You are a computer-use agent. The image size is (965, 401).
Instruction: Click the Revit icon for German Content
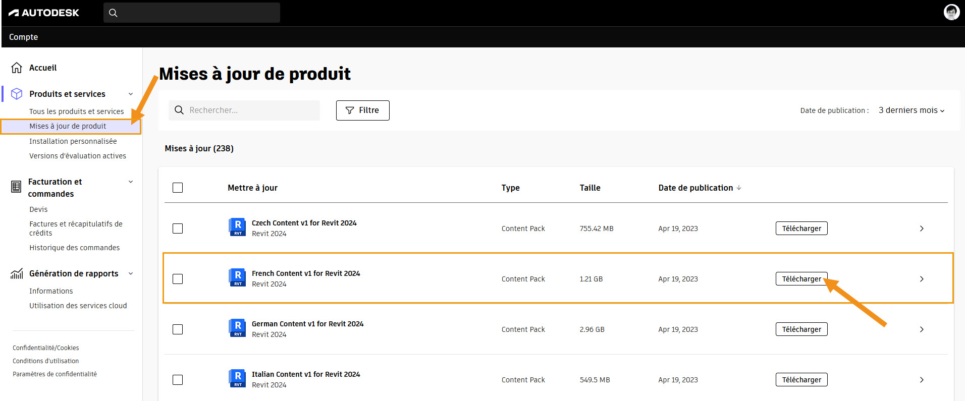point(237,328)
